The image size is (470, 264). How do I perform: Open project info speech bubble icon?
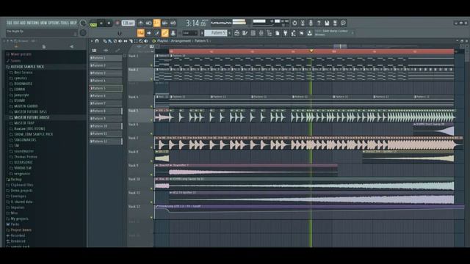343,23
